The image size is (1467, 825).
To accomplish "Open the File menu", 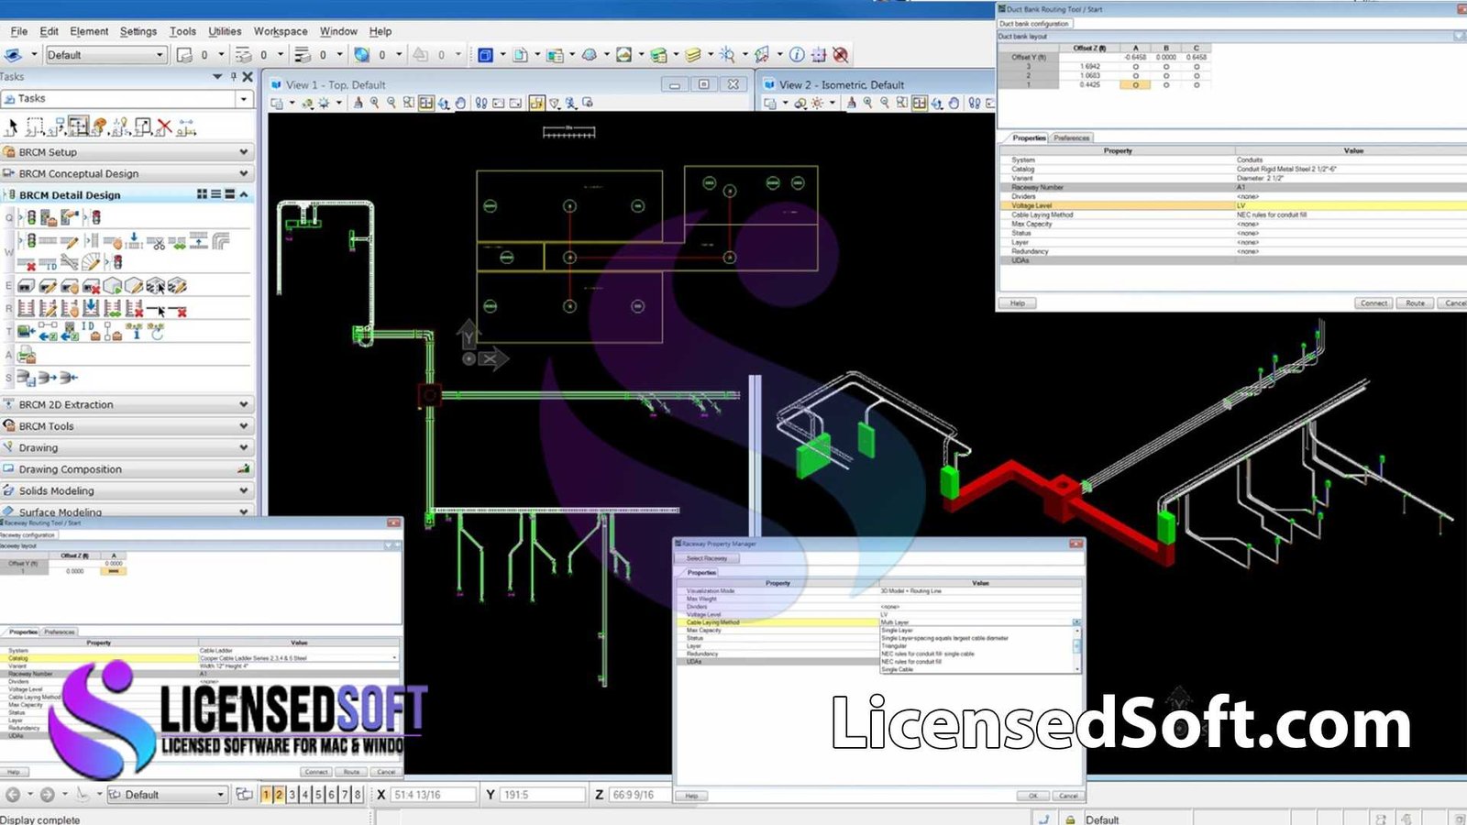I will 18,31.
